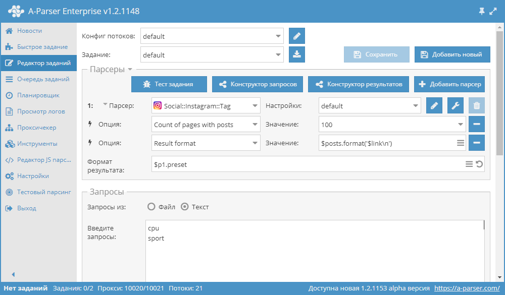This screenshot has height=295, width=505.
Task: Edit thread config with pencil icon
Action: pos(296,36)
